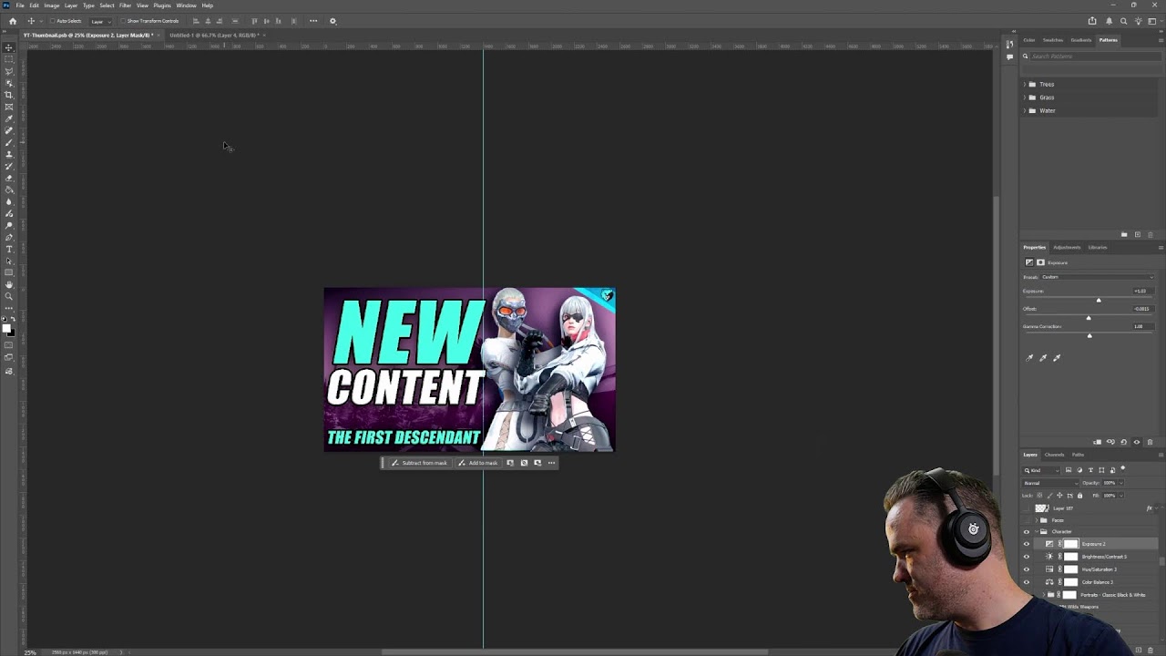
Task: Filter layers by type (T) icon
Action: [x=1090, y=470]
